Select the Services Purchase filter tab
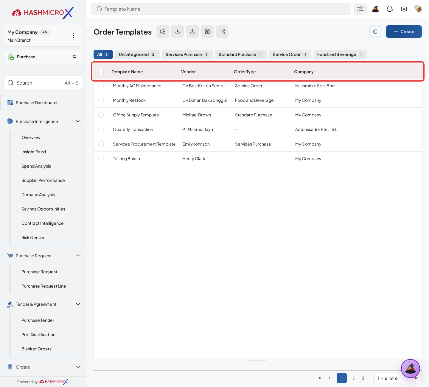Viewport: 429px width, 387px height. pos(187,54)
